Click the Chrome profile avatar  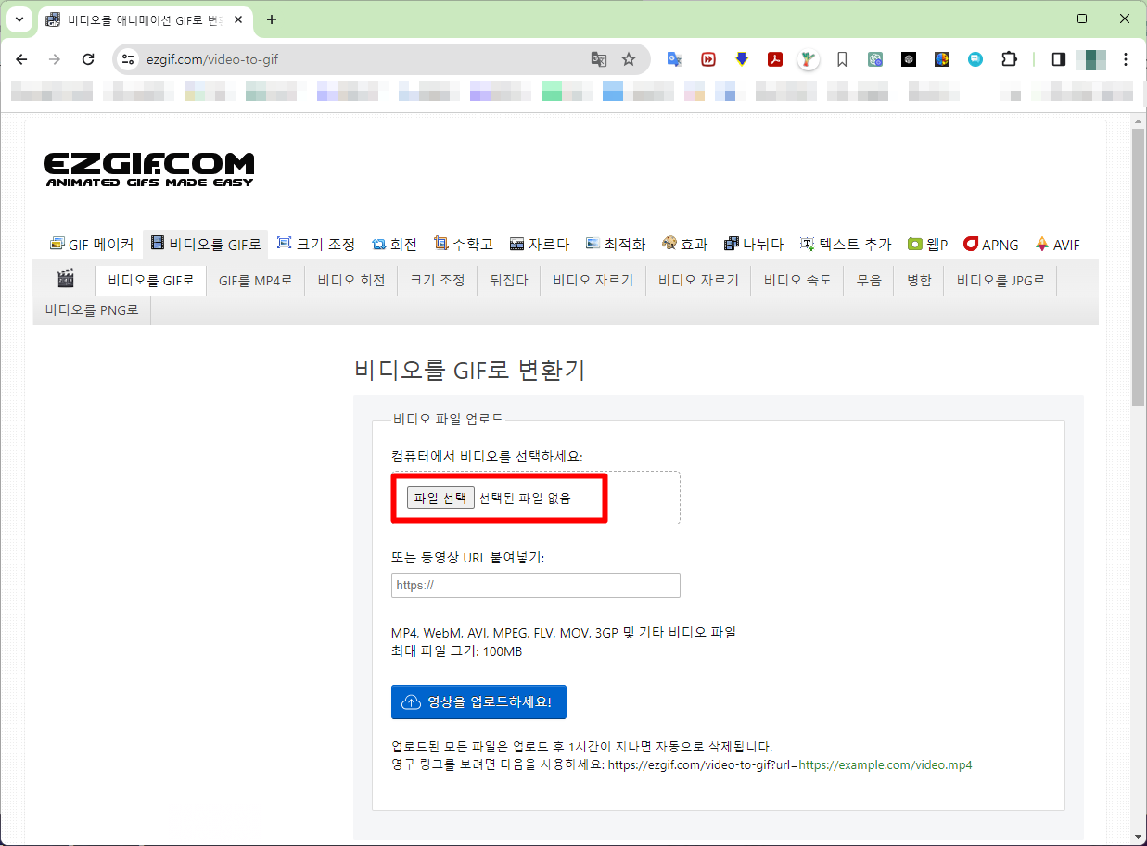point(1091,59)
